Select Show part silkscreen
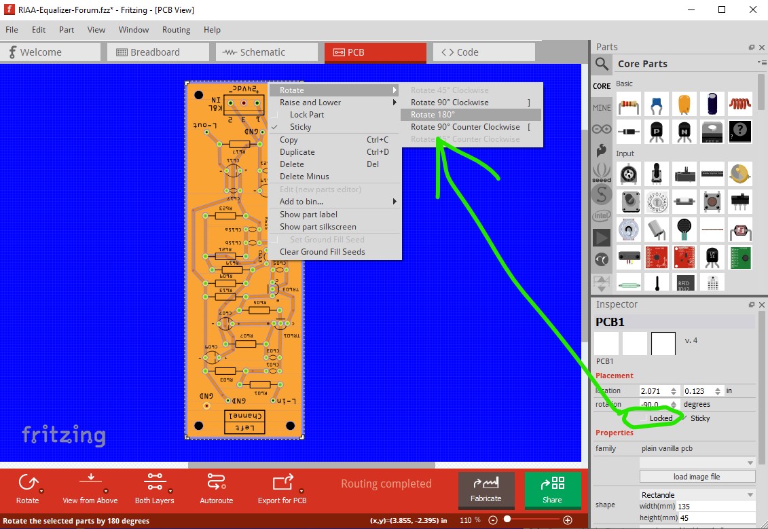The width and height of the screenshot is (768, 529). [335, 227]
